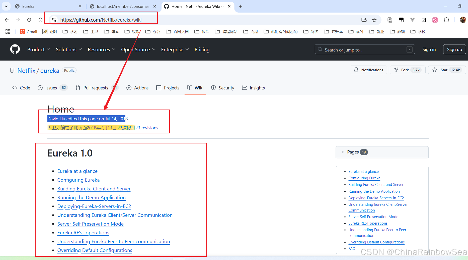Open Eureka REST operations main link
Viewport: 468px width, 260px height.
click(x=83, y=233)
